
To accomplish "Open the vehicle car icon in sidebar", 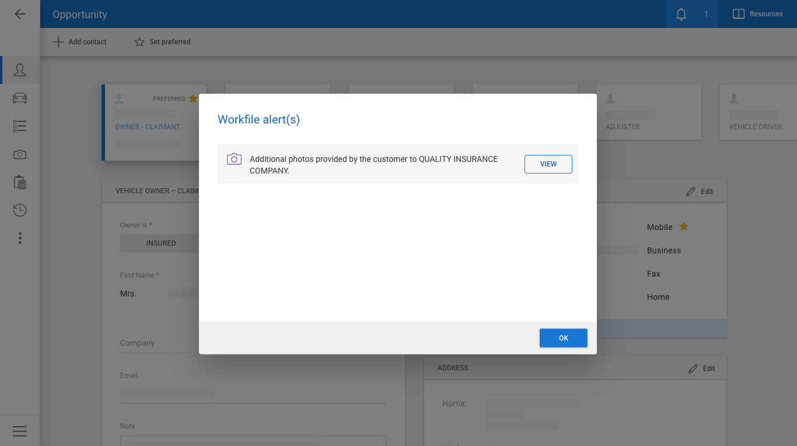I will (x=20, y=98).
